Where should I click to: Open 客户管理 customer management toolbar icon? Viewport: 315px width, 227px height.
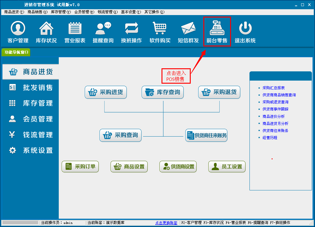(18, 29)
